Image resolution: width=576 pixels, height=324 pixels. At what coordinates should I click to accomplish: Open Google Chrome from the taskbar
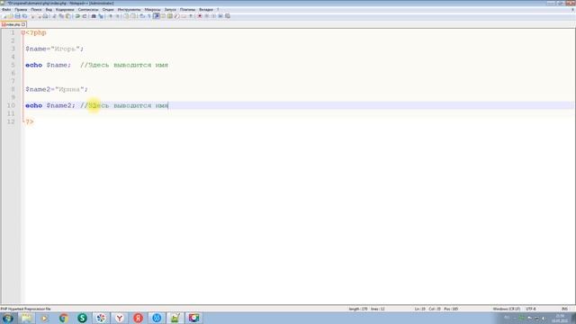pos(63,318)
